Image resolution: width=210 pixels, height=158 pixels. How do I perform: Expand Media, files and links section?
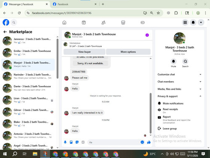(179, 89)
